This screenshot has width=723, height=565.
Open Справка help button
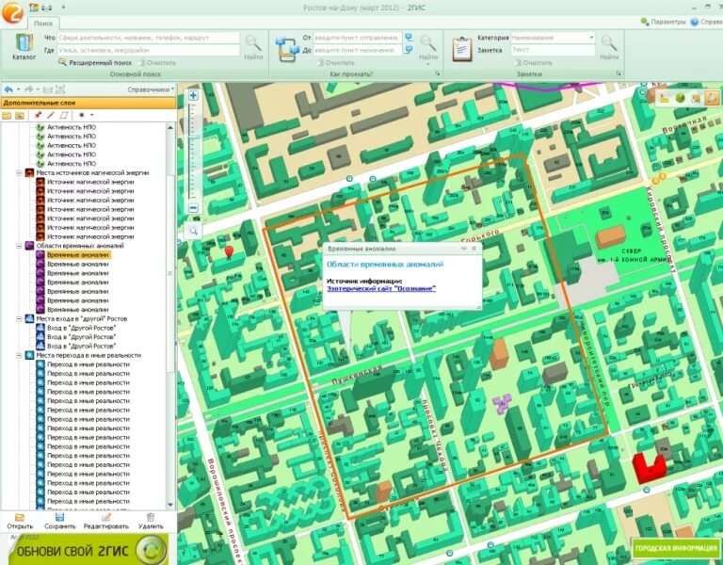pos(706,22)
